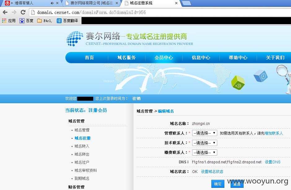The image size is (291, 190).
Task: Click the DNS servers value text
Action: point(227,162)
